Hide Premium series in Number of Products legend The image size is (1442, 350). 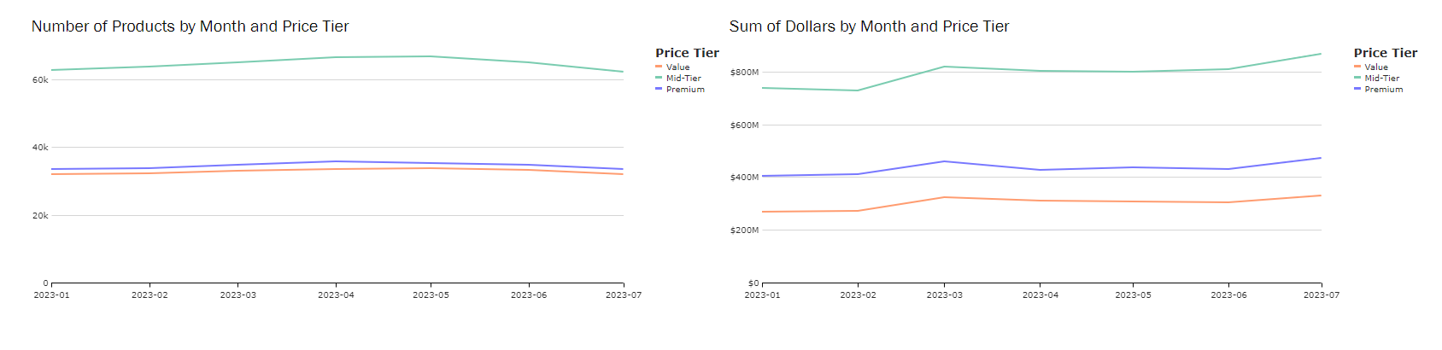(685, 90)
